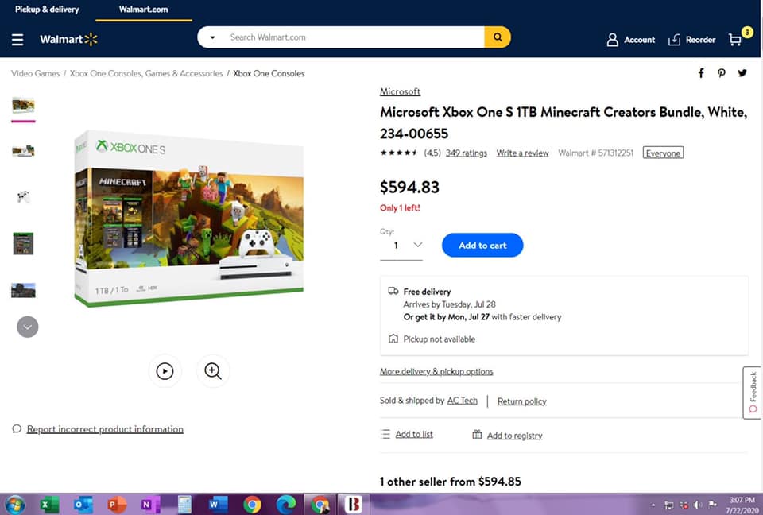Share product on Twitter icon
This screenshot has height=515, width=763.
(x=742, y=73)
